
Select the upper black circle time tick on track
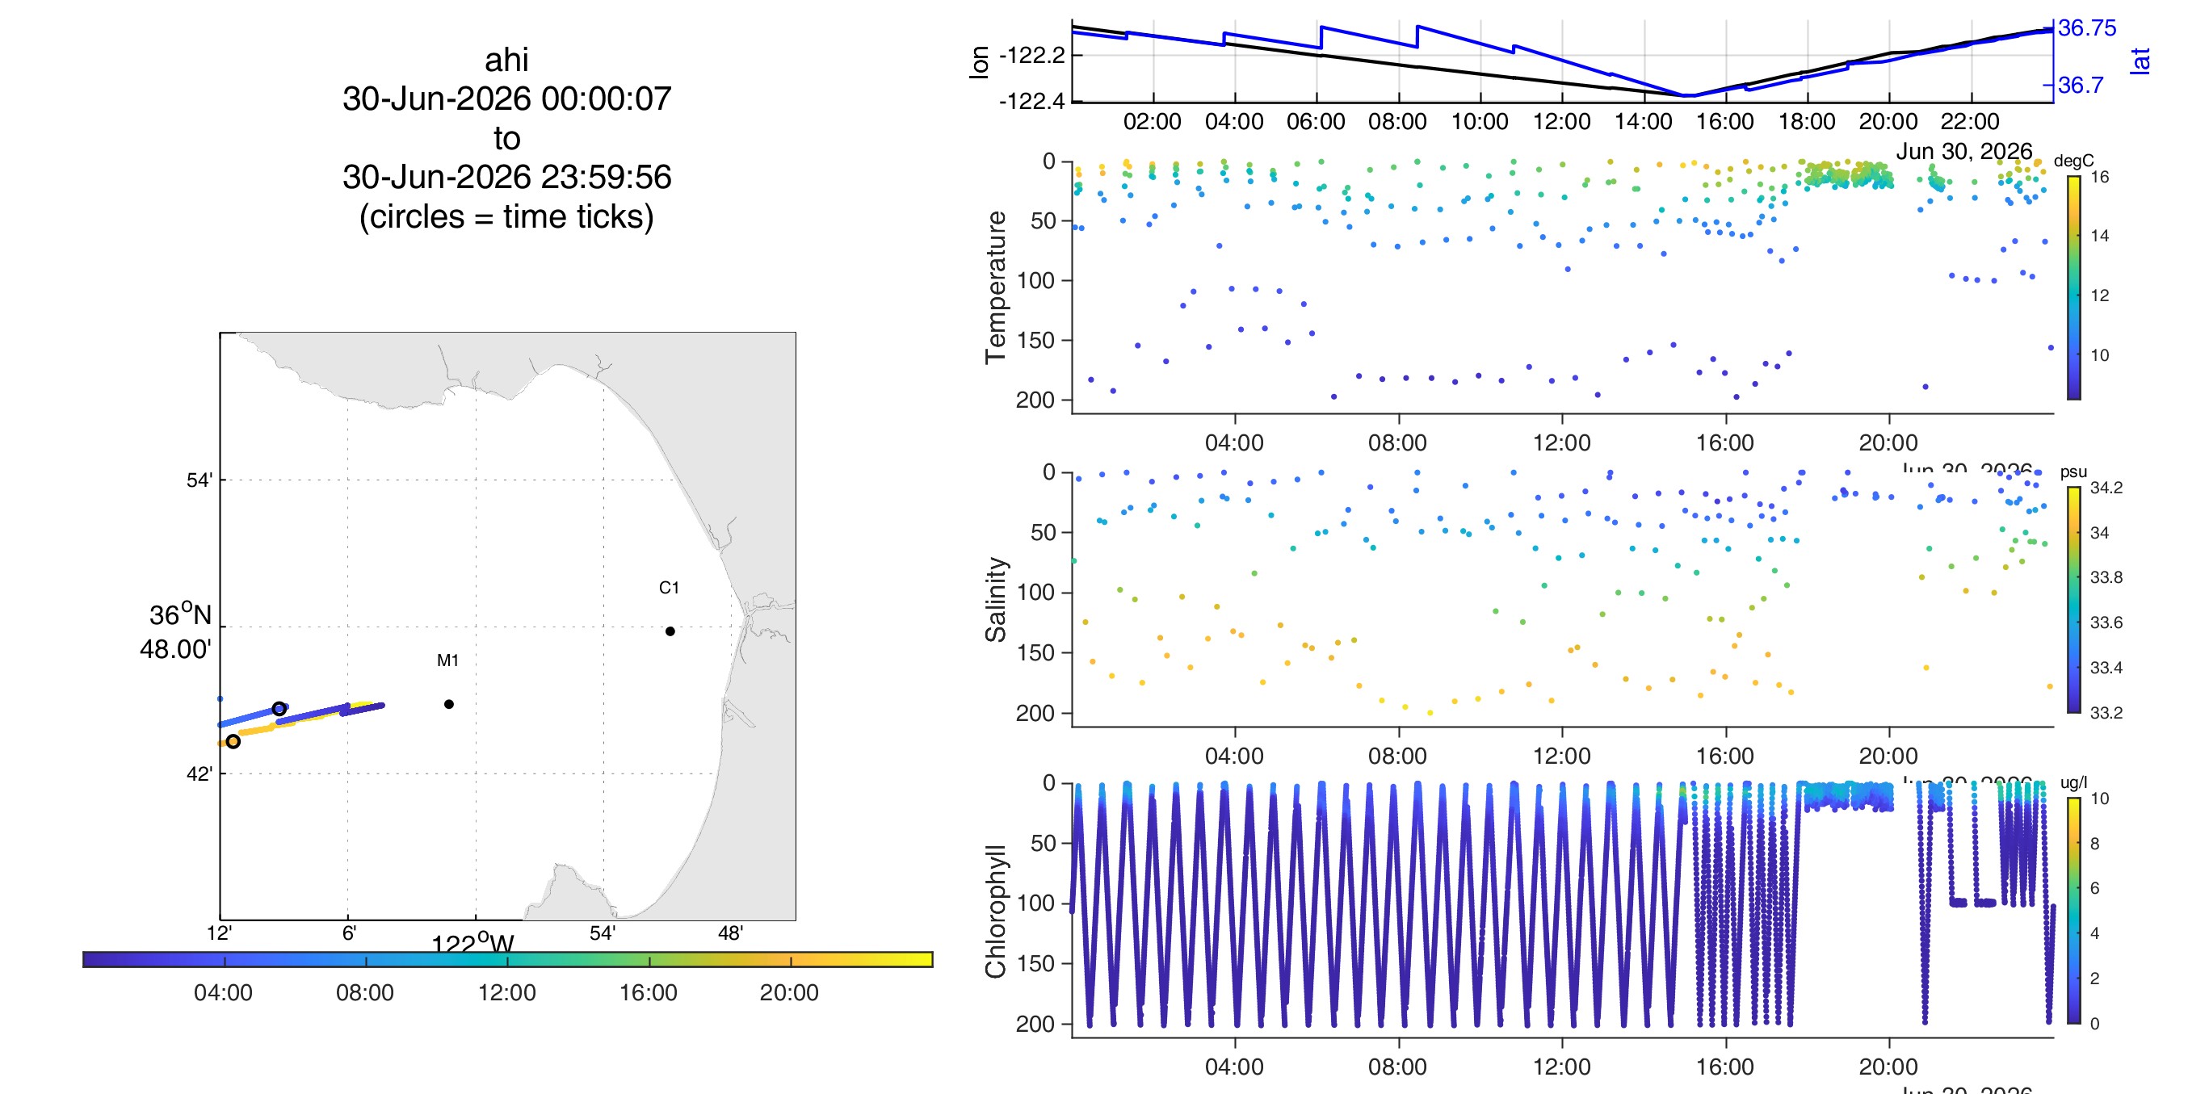279,708
